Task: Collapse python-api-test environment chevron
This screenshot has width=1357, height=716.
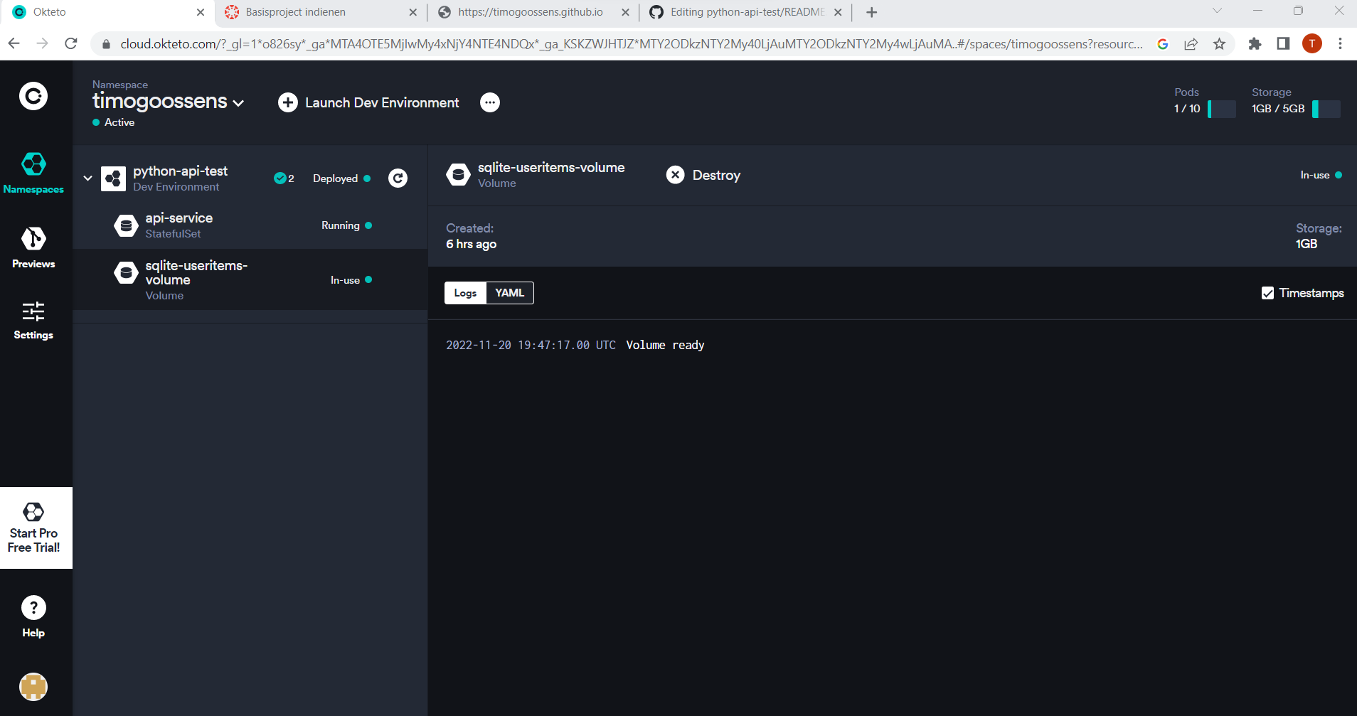Action: click(87, 178)
